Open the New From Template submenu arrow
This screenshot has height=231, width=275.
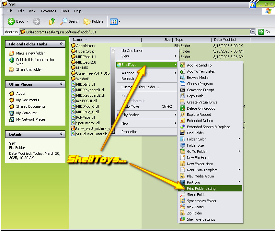(239, 170)
